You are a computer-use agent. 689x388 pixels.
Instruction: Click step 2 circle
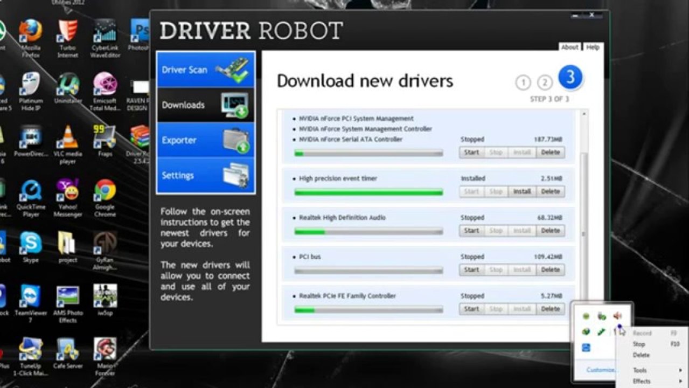point(545,82)
